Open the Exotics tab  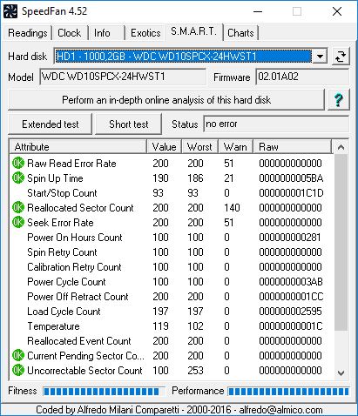(x=145, y=33)
